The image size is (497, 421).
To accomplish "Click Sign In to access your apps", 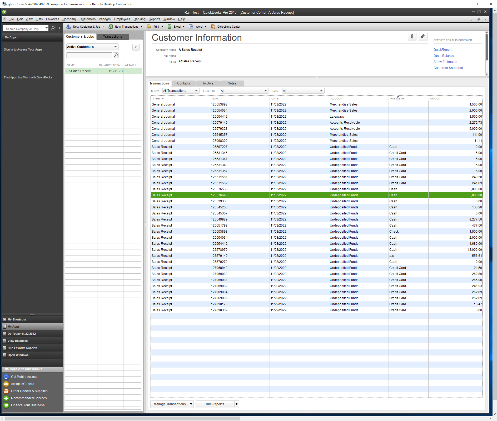I will tap(8, 49).
